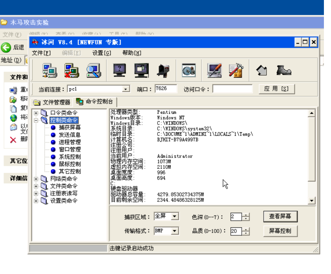Click the 当前用户 value Administrator
This screenshot has height=274, width=331.
(x=175, y=156)
